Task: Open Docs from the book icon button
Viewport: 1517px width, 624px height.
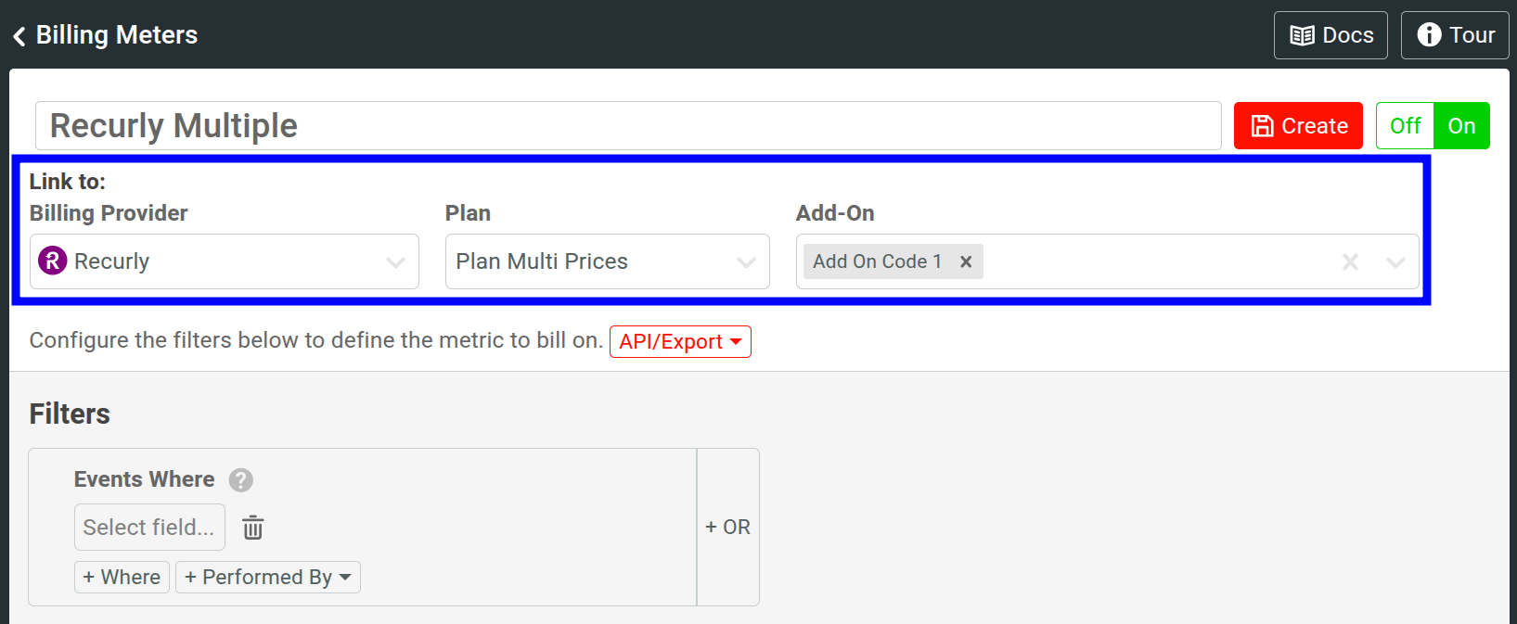Action: coord(1331,35)
